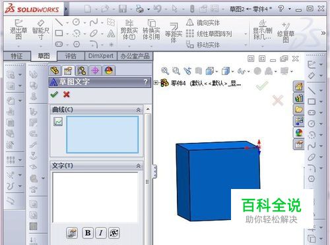The height and width of the screenshot is (245, 330).
Task: Switch to the 评估 (Evaluate) tab
Action: point(71,56)
